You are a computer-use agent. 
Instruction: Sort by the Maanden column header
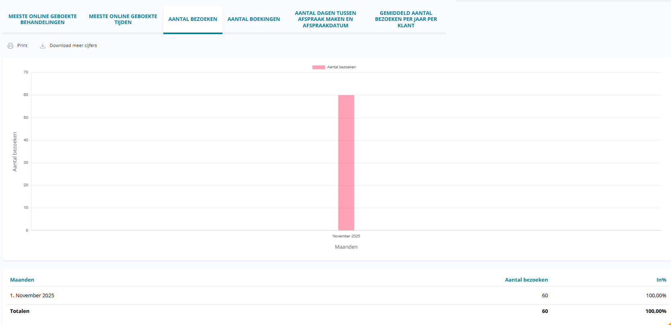(x=22, y=280)
